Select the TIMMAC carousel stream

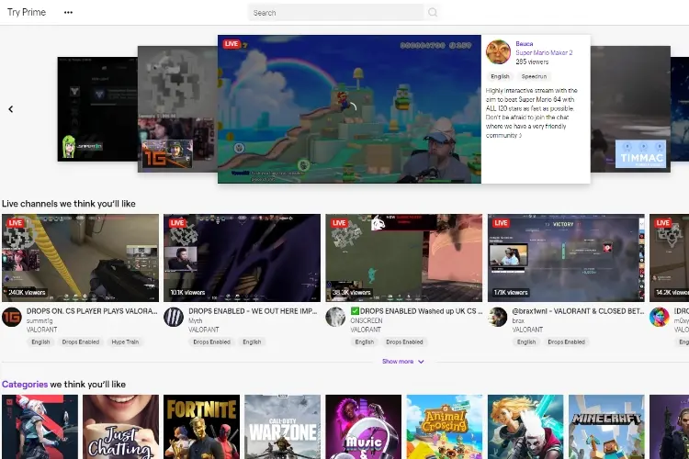pos(630,109)
